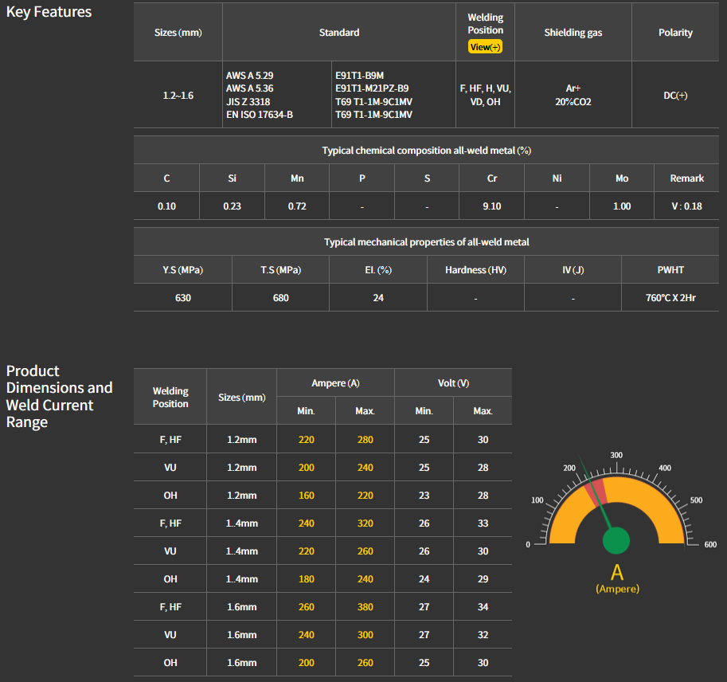The height and width of the screenshot is (682, 727).
Task: Select the Cr value 9.10 cell
Action: 491,206
